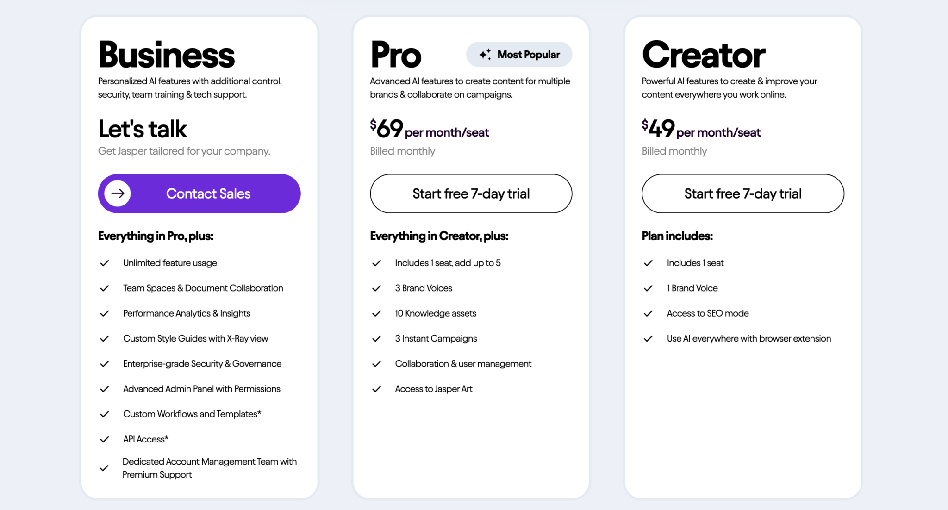Select the Creator plan title
This screenshot has height=510, width=948.
(703, 54)
